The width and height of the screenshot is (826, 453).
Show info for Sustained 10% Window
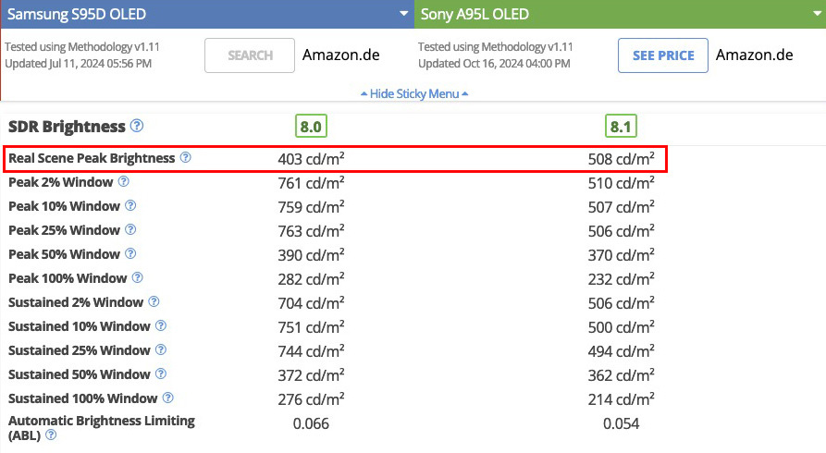tap(161, 326)
